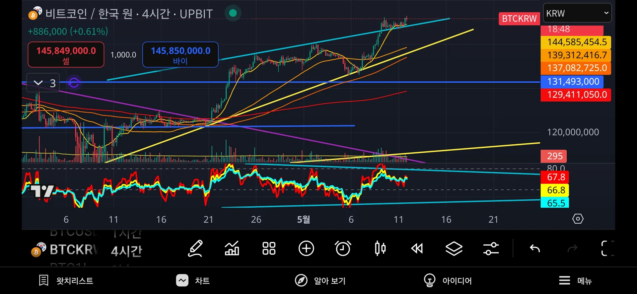Viewport: 637px width, 294px height.
Task: Open the chart settings sliders icon
Action: [491, 248]
